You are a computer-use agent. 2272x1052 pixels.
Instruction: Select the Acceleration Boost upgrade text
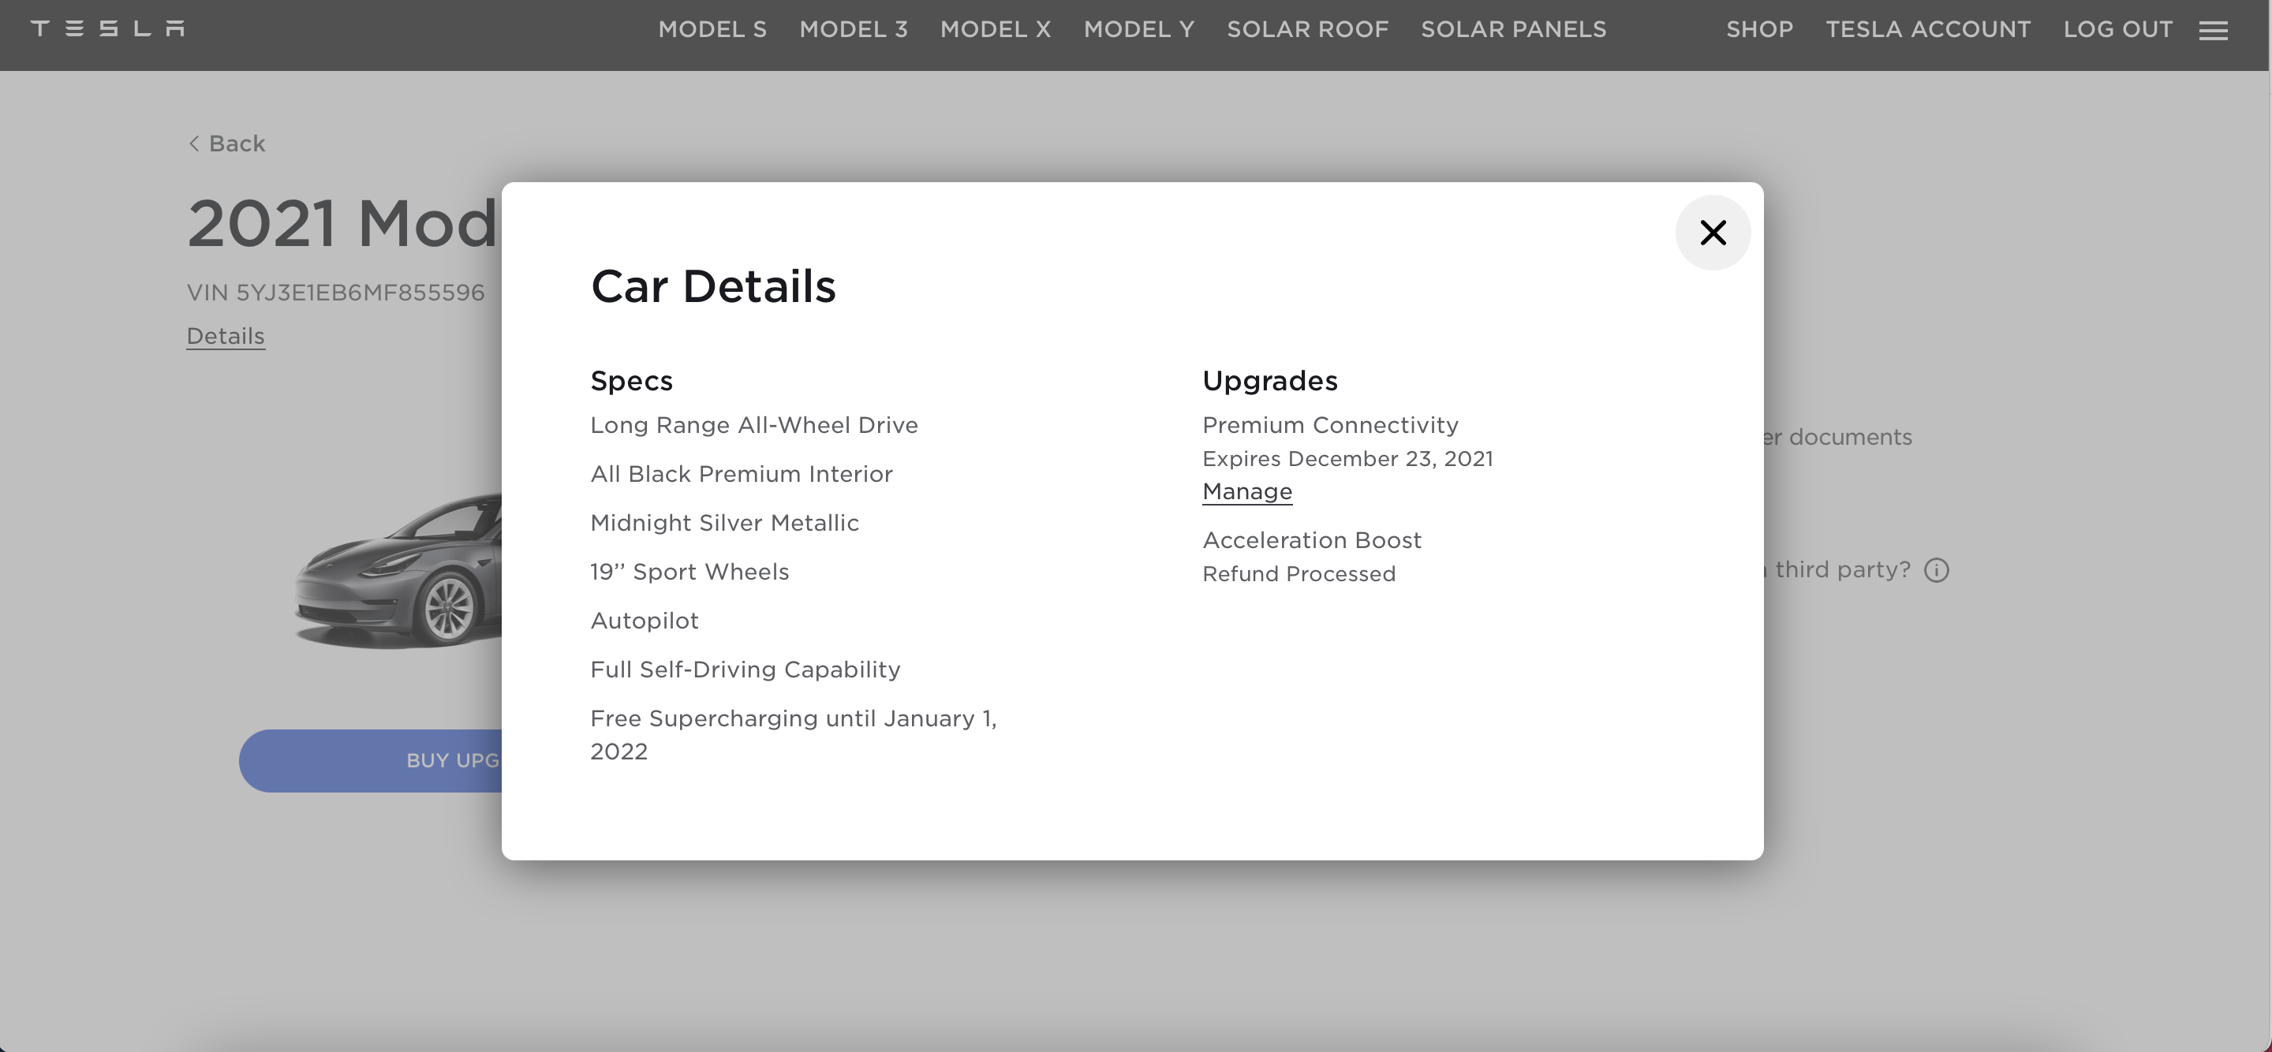pyautogui.click(x=1311, y=540)
